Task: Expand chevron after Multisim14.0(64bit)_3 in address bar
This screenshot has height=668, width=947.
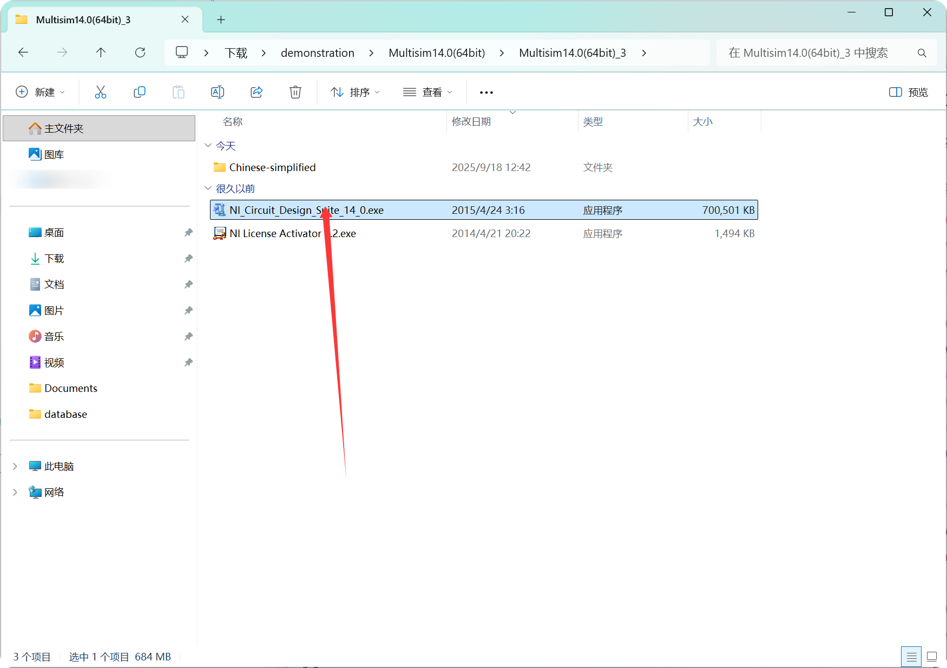Action: pos(644,53)
